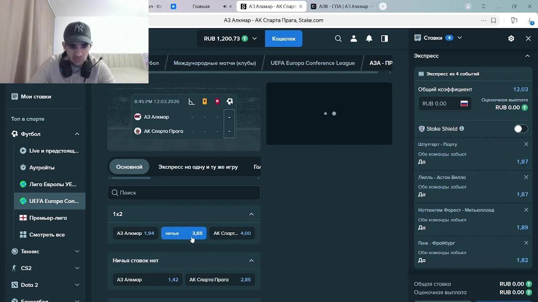The image size is (538, 302).
Task: Click the Кошелек wallet button
Action: (284, 39)
